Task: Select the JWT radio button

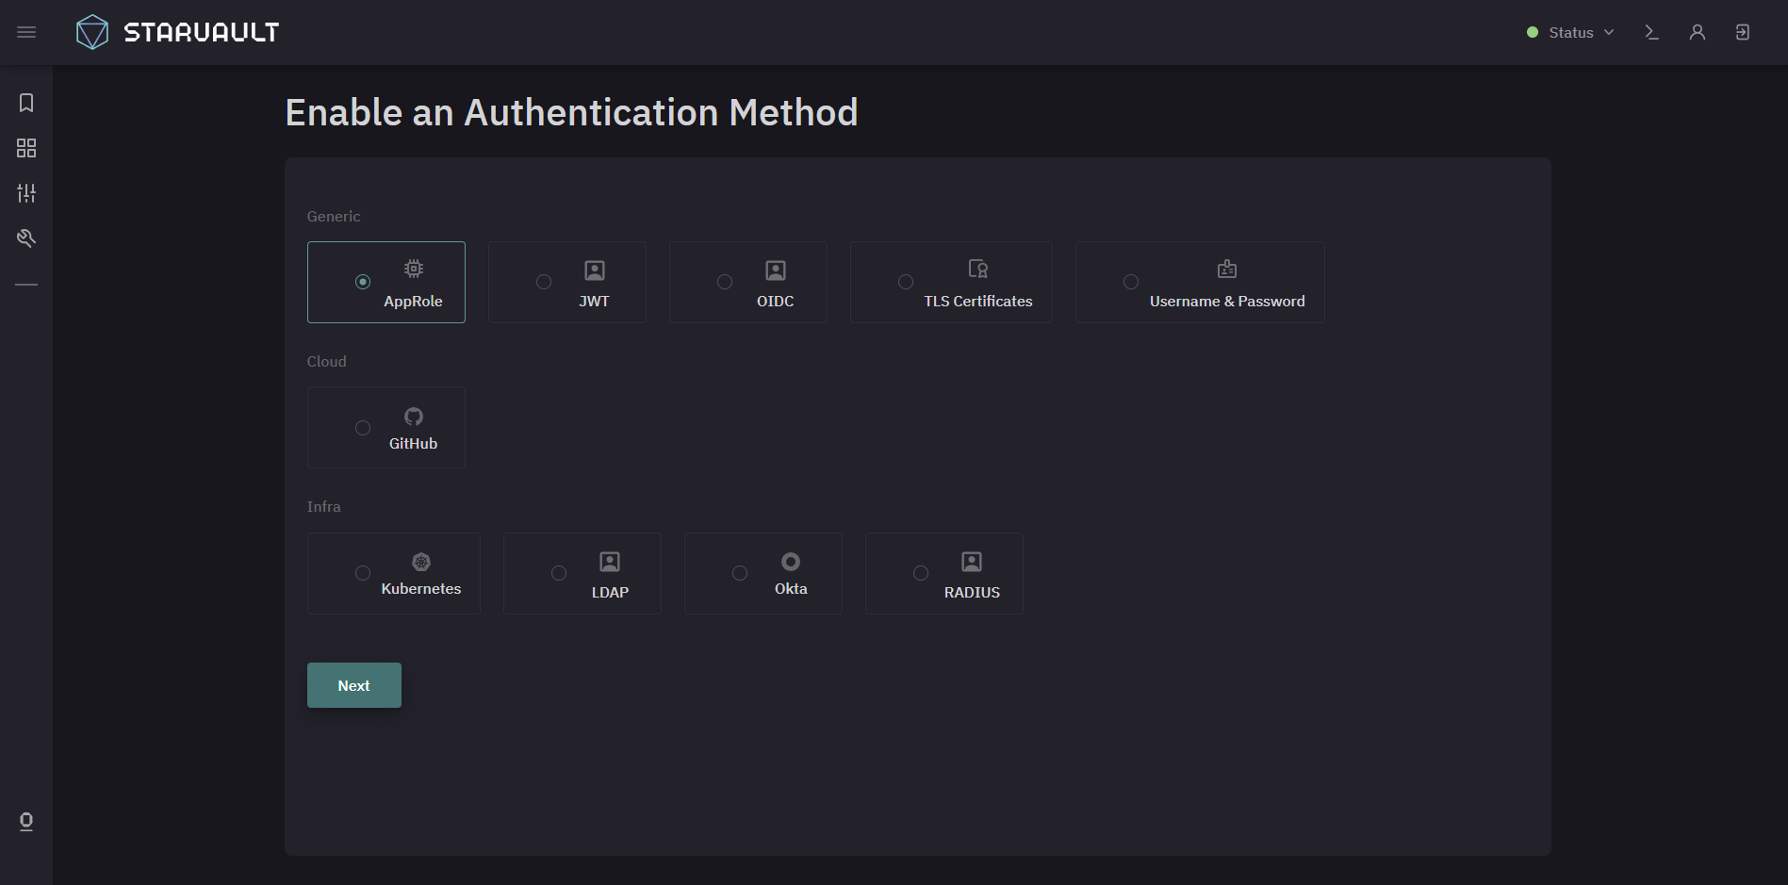Action: 544,282
